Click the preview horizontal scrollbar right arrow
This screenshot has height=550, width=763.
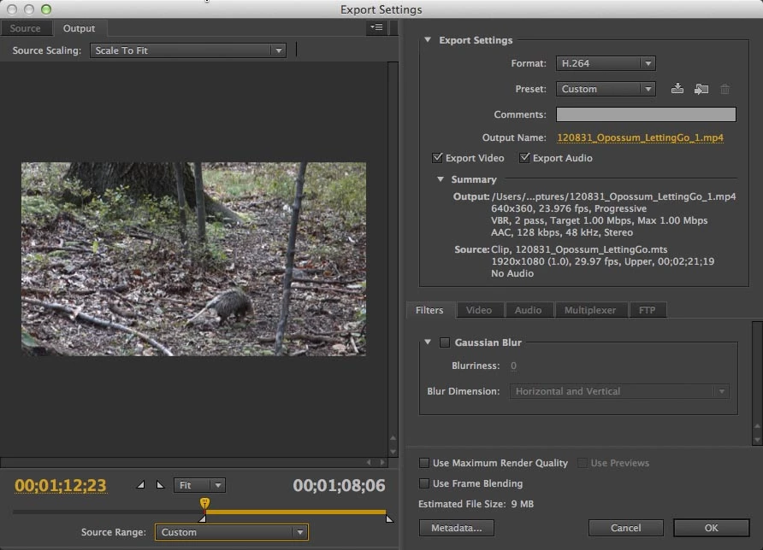coord(382,462)
